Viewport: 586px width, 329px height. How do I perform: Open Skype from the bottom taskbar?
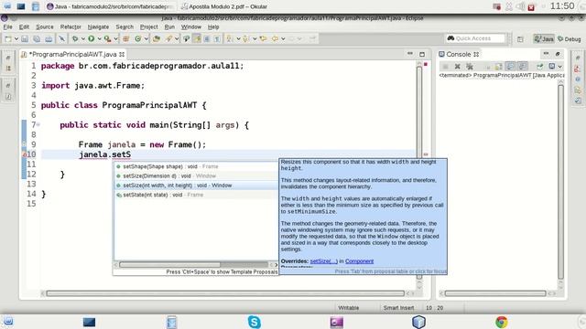pyautogui.click(x=255, y=322)
